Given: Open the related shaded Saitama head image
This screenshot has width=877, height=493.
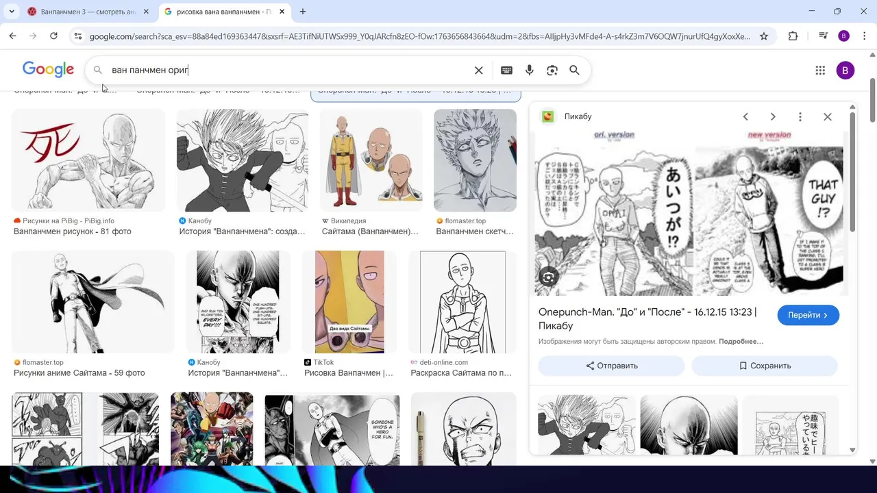Looking at the screenshot, I should pyautogui.click(x=689, y=425).
